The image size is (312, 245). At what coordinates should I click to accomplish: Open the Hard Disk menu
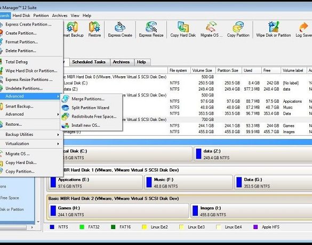[21, 15]
